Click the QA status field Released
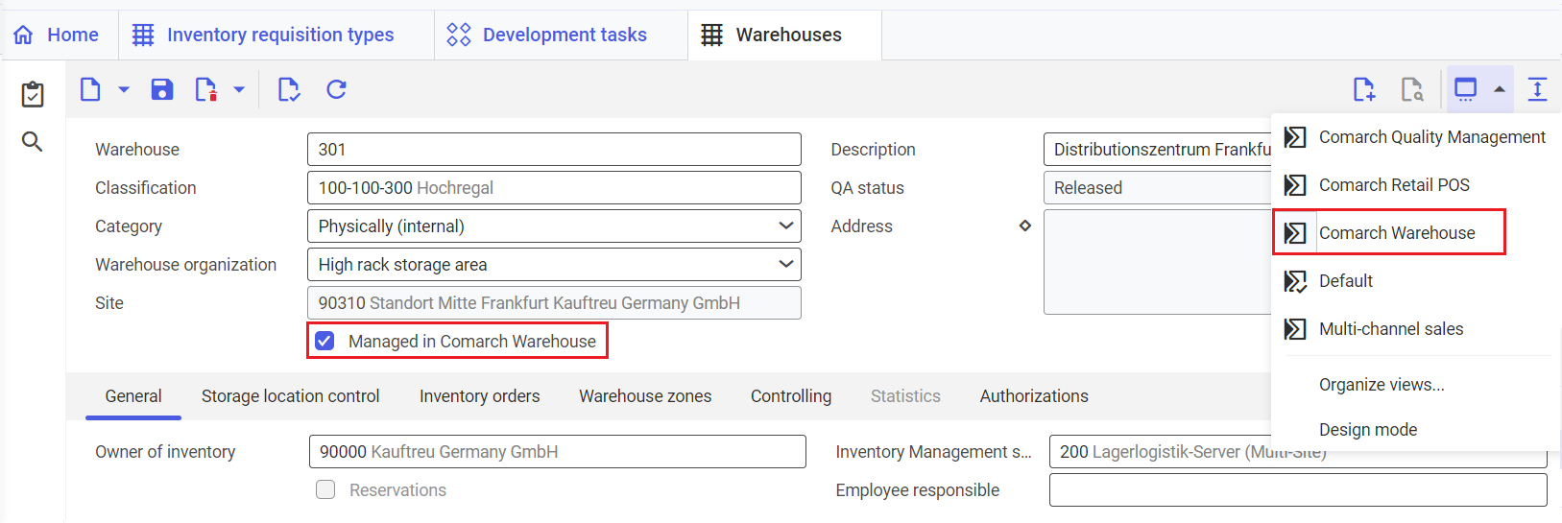This screenshot has width=1562, height=523. coord(1158,188)
